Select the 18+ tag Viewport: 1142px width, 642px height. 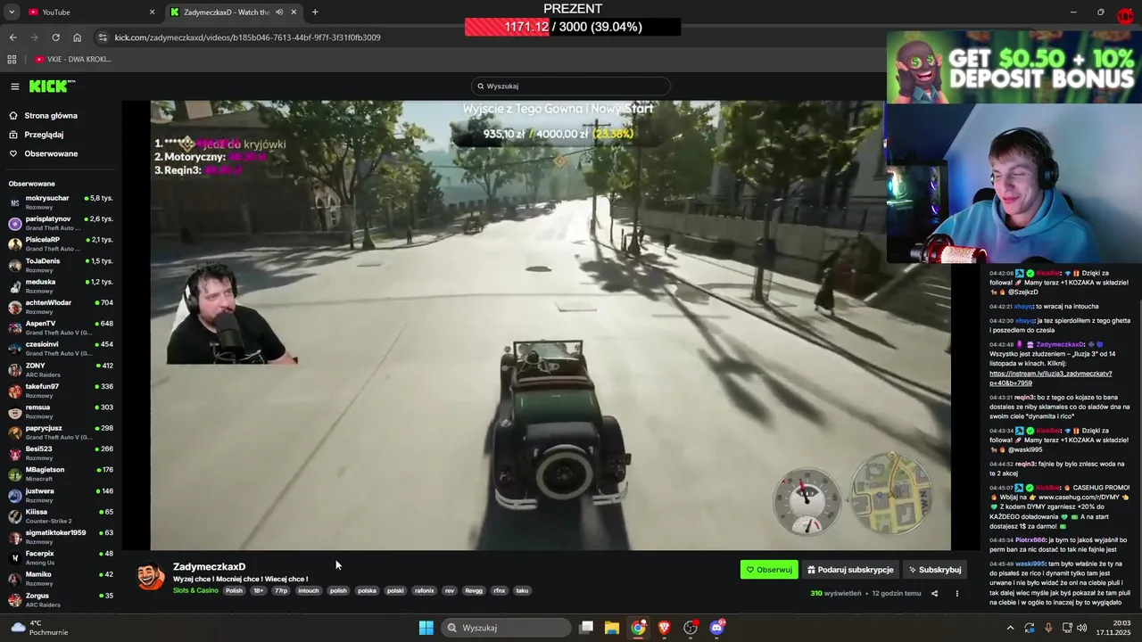[259, 591]
